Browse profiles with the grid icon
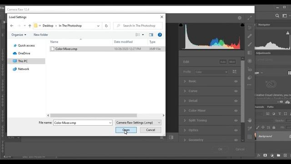Screen dimensions: 291x164 (235, 72)
